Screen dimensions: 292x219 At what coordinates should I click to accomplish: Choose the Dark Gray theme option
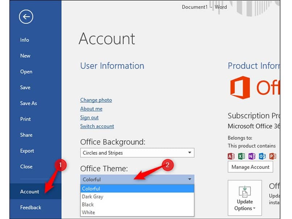pos(137,197)
